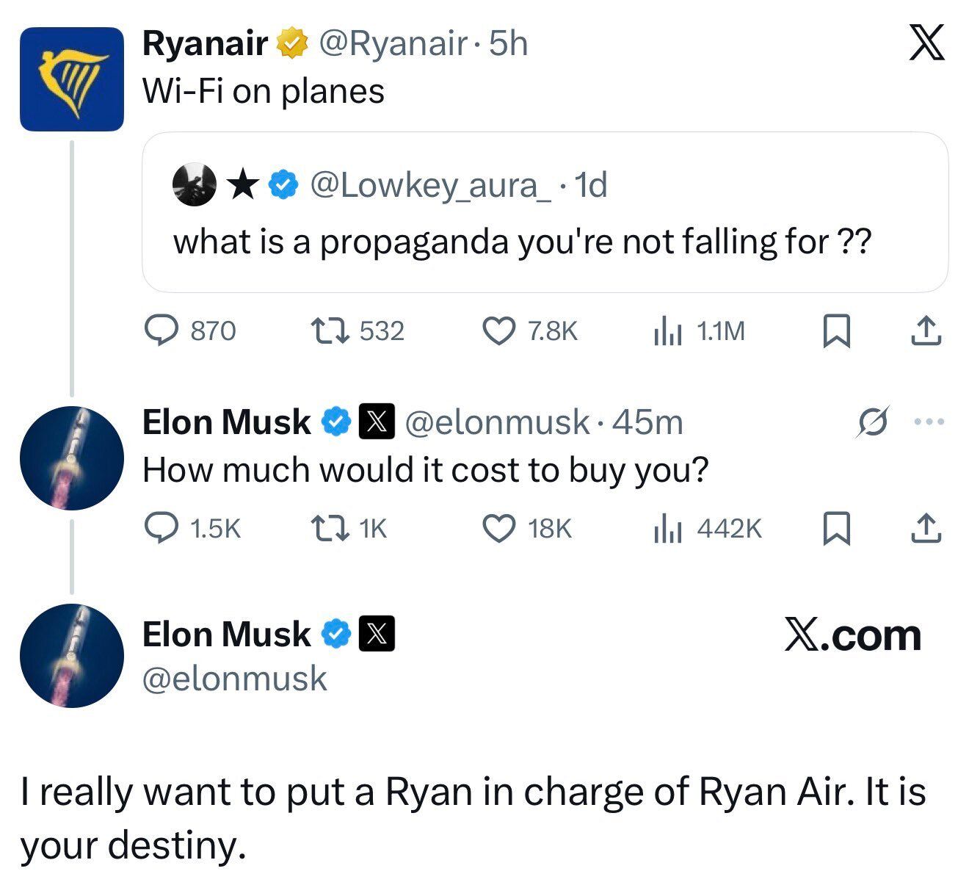
Task: Bookmark Ryanair's Wi-Fi on planes tweet
Action: 837,330
